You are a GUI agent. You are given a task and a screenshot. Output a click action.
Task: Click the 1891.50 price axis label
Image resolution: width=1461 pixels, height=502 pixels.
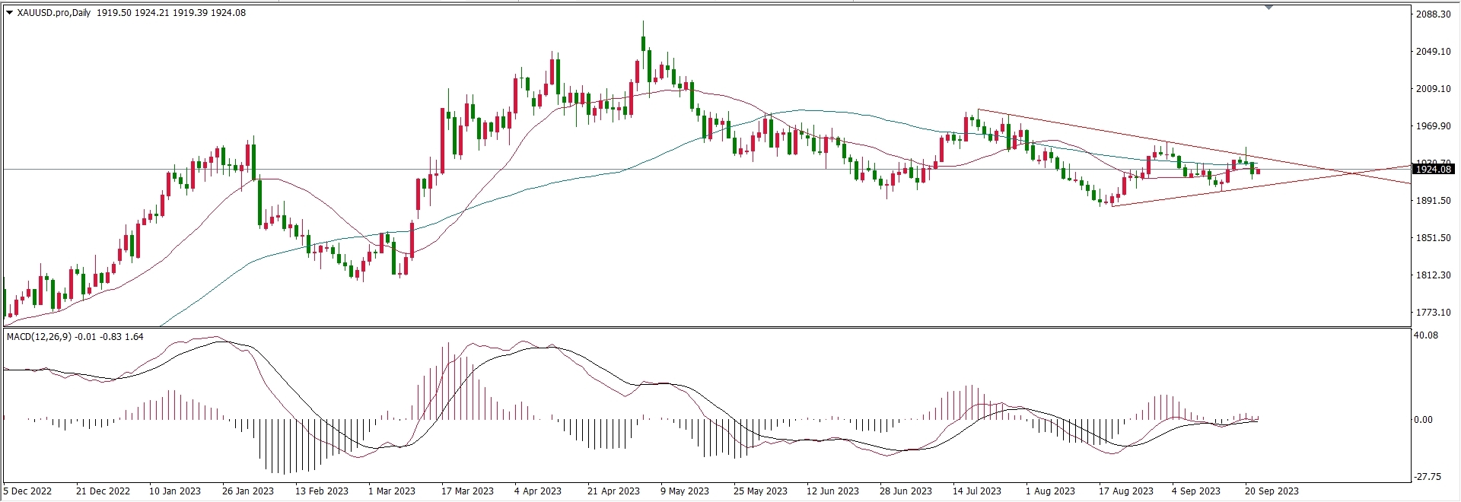tap(1433, 201)
